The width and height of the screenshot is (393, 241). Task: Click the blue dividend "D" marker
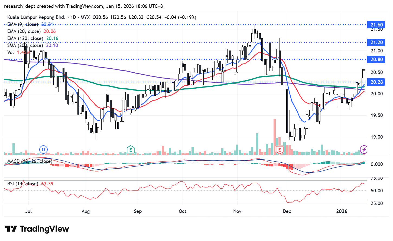[43, 149]
